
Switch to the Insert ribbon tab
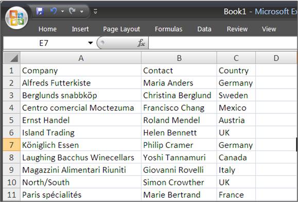80,29
